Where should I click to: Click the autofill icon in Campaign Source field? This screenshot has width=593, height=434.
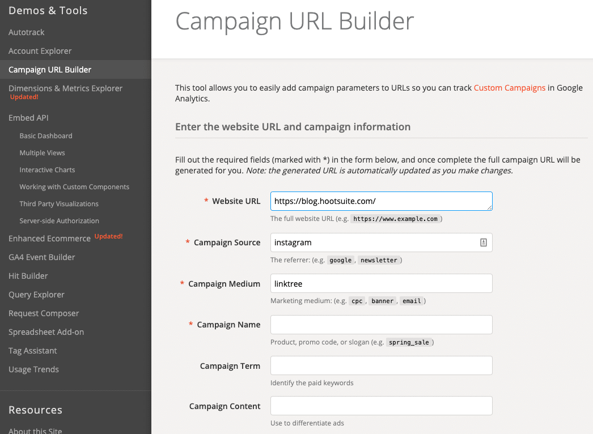484,242
